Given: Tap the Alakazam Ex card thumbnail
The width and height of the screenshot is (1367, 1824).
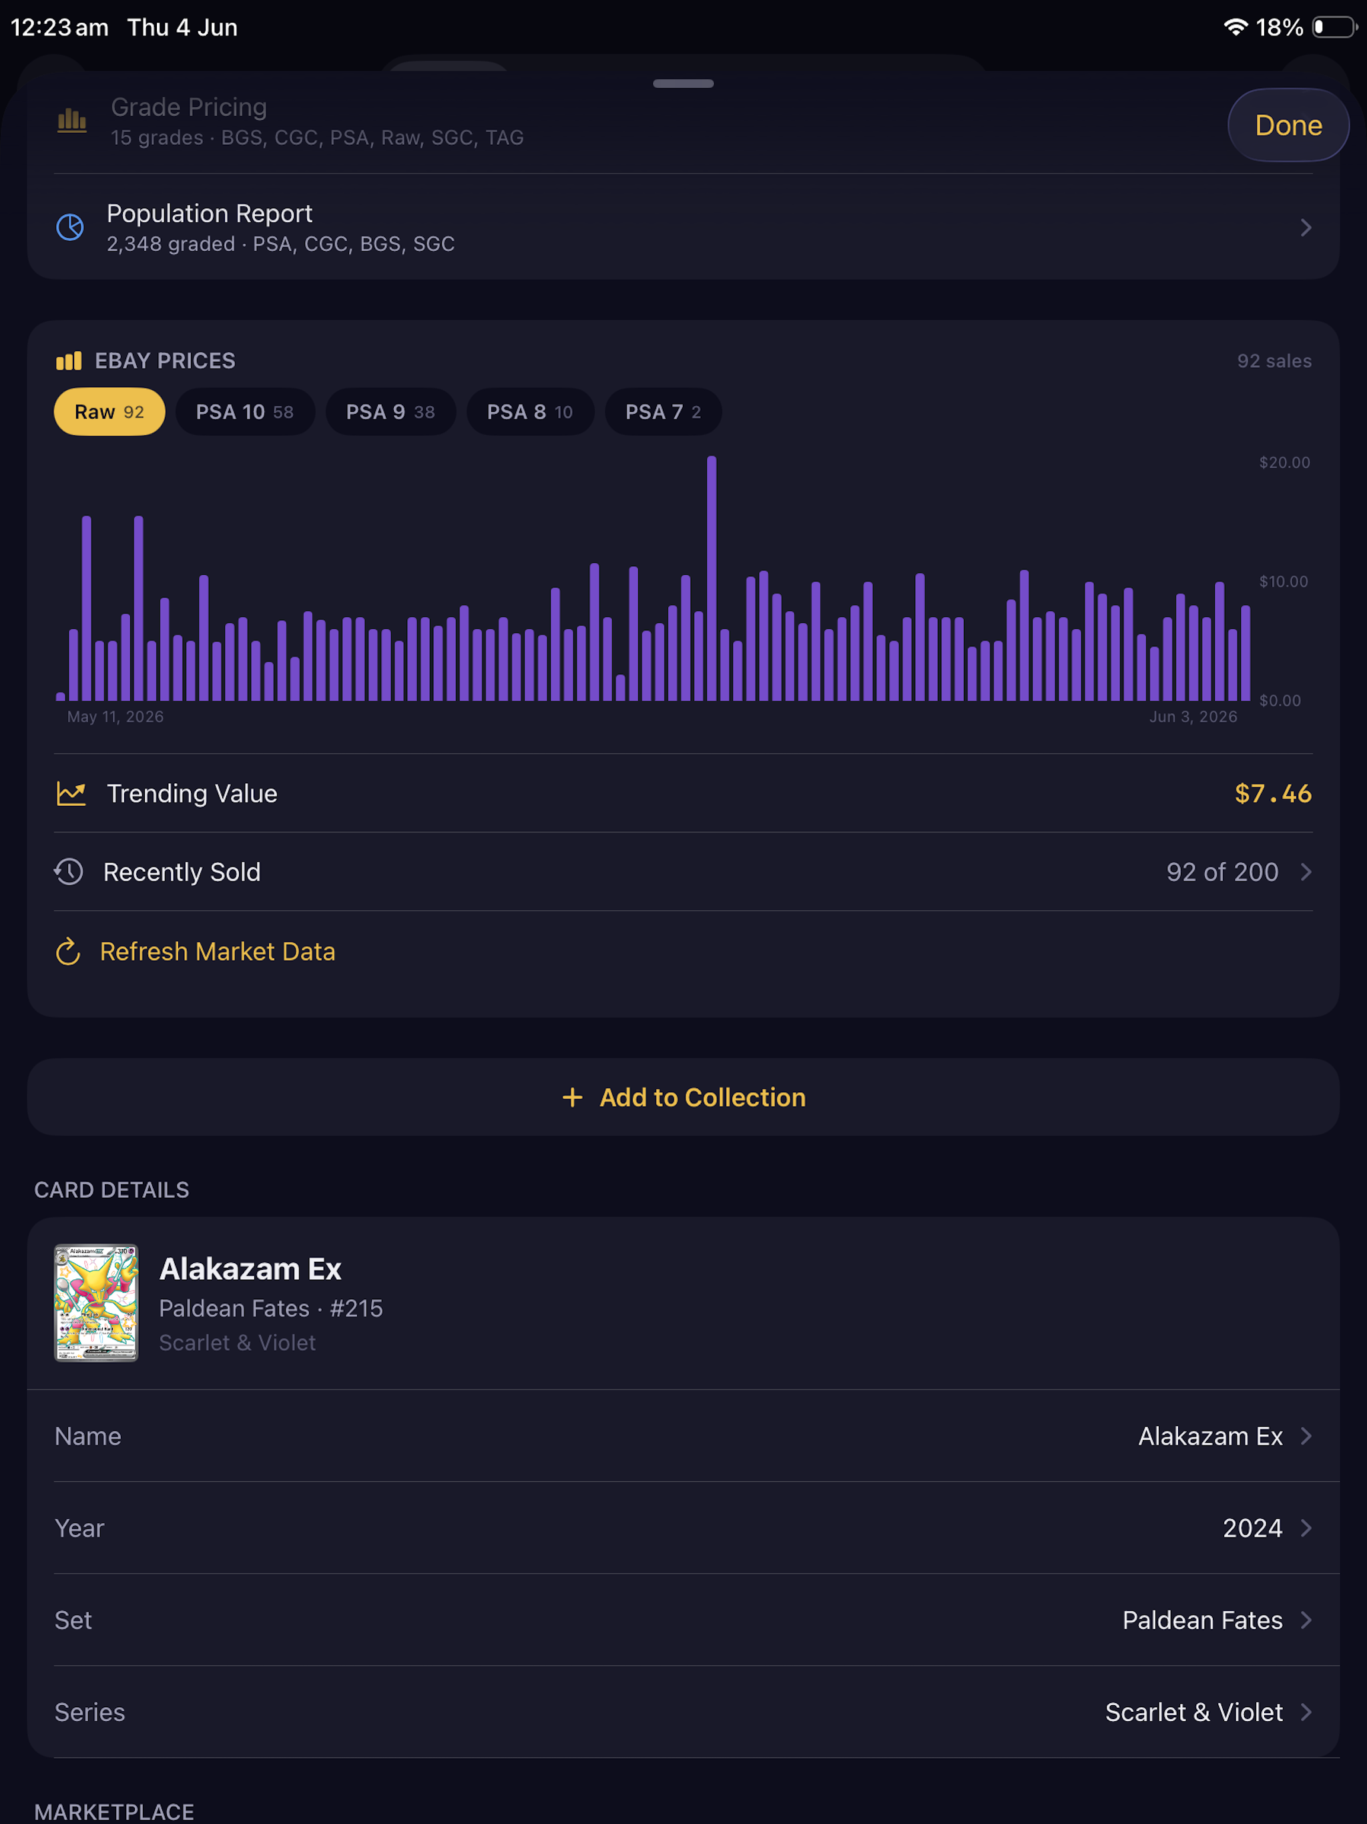Looking at the screenshot, I should pyautogui.click(x=97, y=1303).
